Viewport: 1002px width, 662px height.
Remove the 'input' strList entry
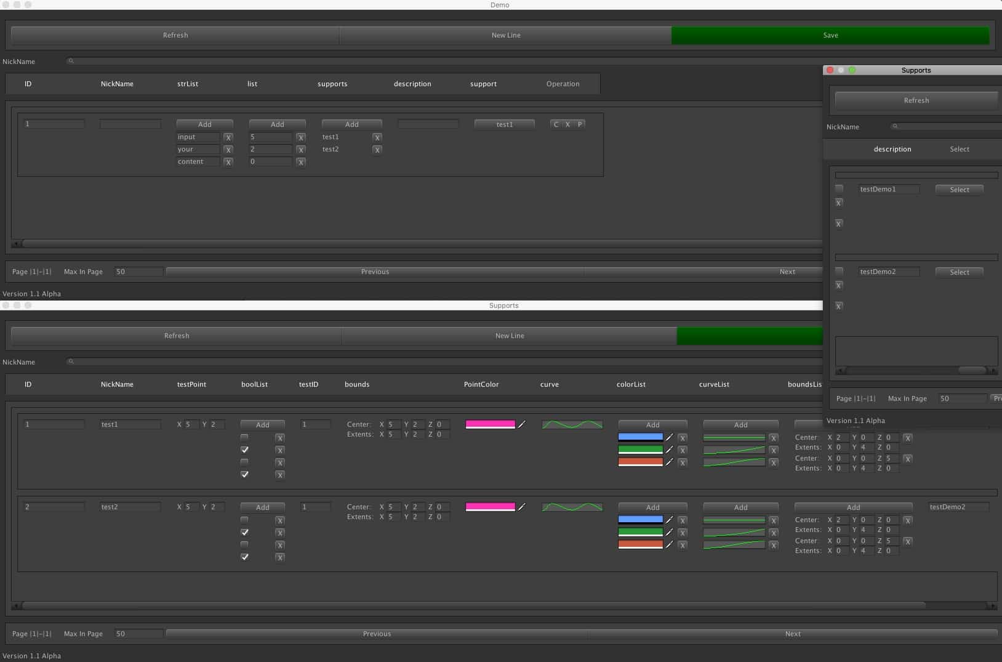pos(228,137)
